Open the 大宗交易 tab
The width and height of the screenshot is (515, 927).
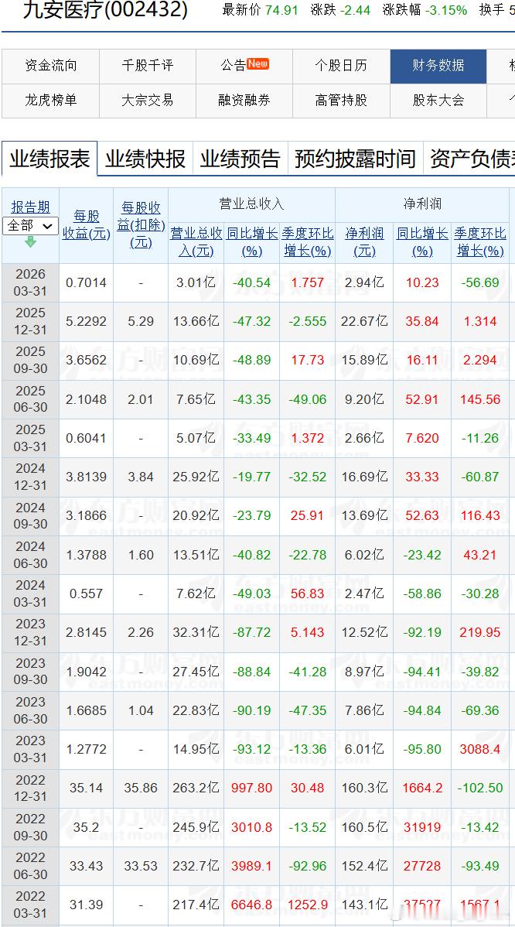click(148, 101)
